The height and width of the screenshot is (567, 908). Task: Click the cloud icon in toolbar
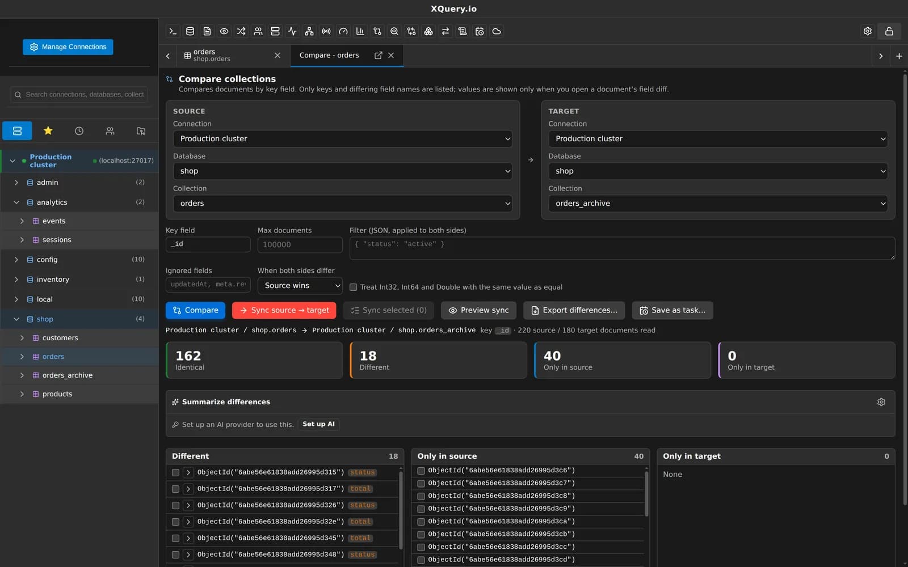497,31
